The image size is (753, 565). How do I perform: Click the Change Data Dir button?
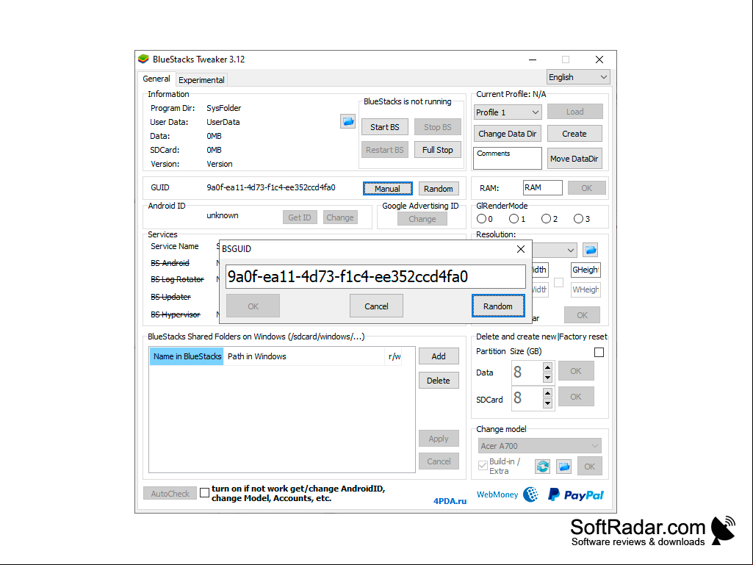point(508,134)
